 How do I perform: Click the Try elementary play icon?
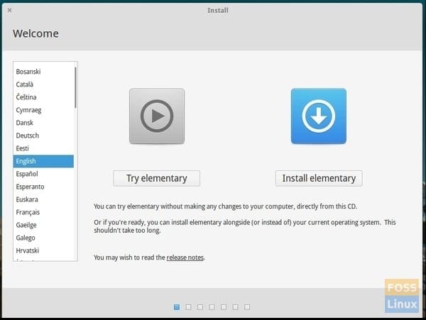pyautogui.click(x=157, y=116)
